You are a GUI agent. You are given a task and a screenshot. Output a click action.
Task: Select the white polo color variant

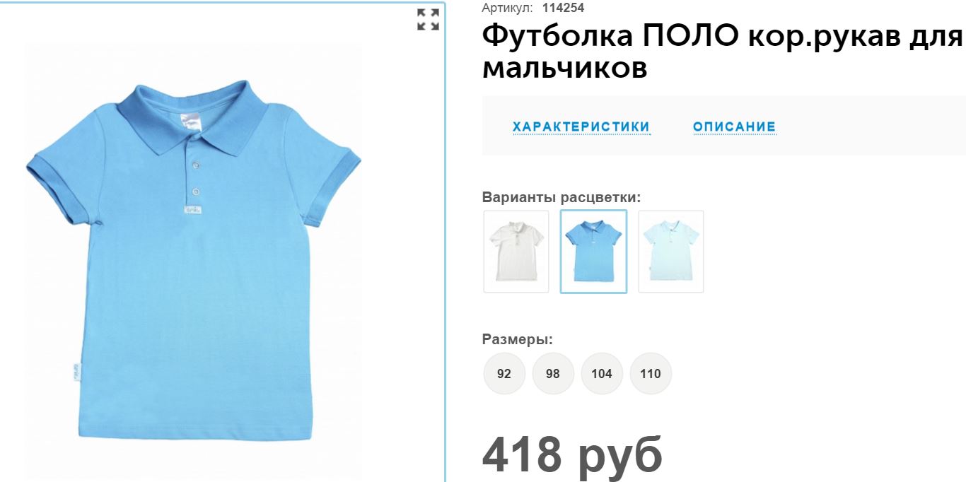click(x=516, y=252)
